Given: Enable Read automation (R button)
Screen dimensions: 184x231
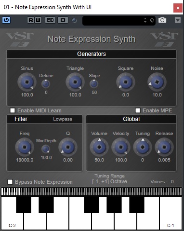Looking at the screenshot, I should pos(31,20).
